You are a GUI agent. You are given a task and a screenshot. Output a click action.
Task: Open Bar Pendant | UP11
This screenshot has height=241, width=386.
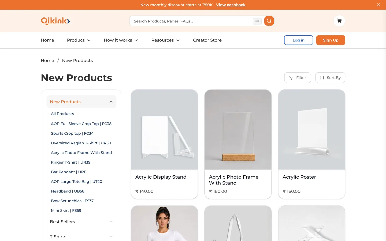[x=69, y=172]
